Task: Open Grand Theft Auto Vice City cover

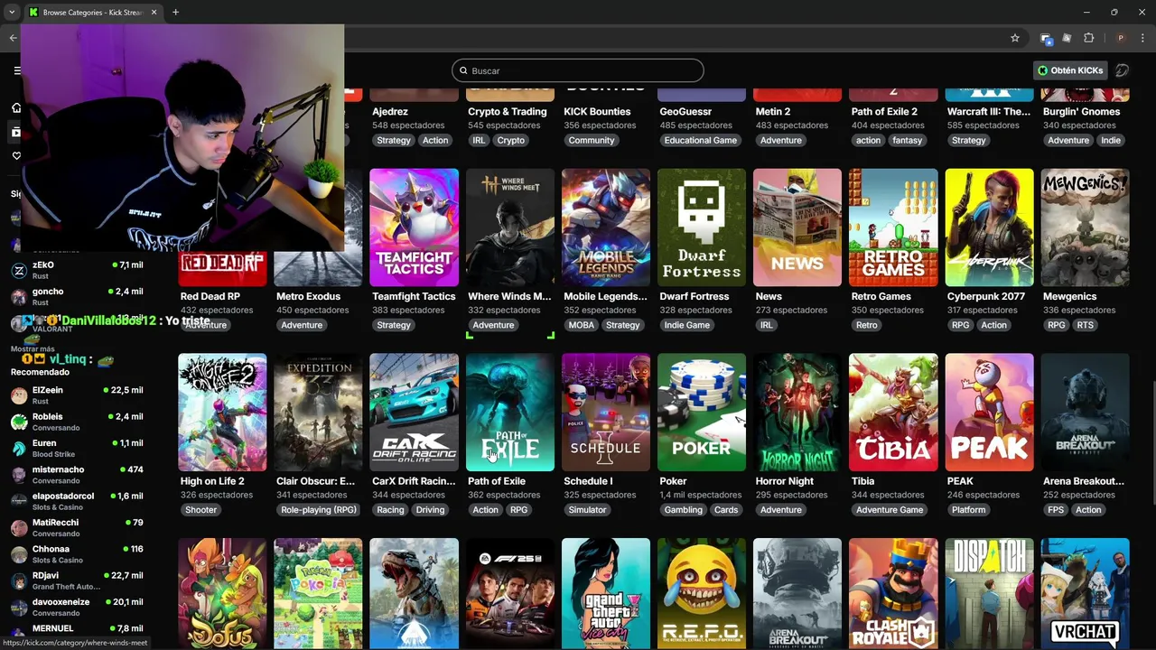Action: [606, 593]
